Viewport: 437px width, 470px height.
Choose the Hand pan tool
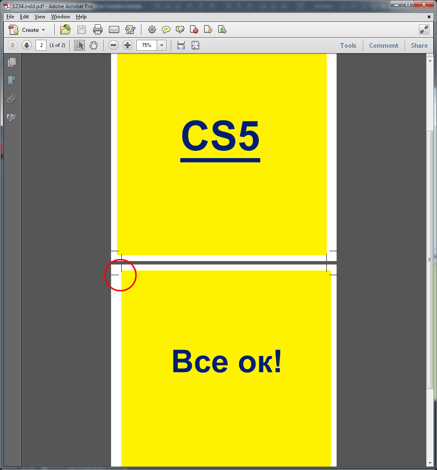[94, 45]
